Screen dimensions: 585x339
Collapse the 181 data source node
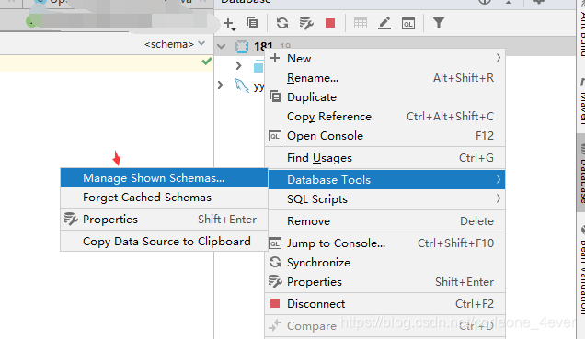pos(222,47)
